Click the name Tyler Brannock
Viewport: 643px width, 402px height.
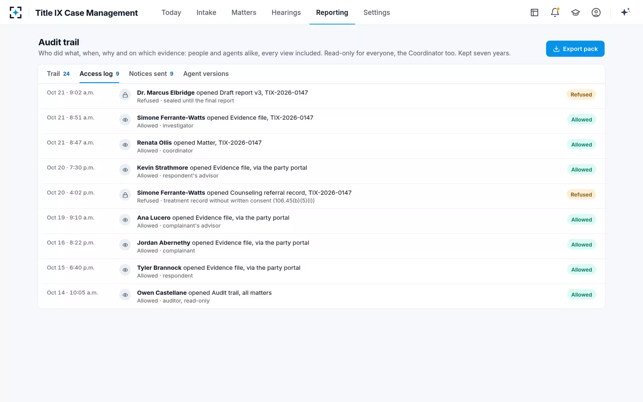(x=159, y=268)
